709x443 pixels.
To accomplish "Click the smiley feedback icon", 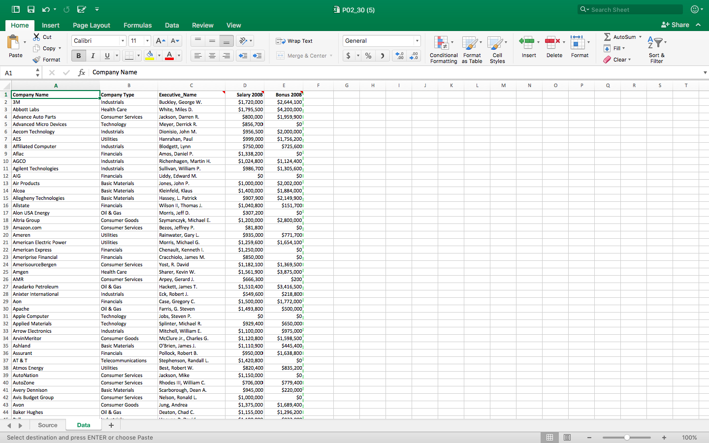I will (695, 9).
